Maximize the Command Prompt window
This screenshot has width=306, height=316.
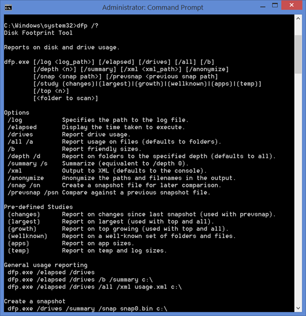coord(275,6)
